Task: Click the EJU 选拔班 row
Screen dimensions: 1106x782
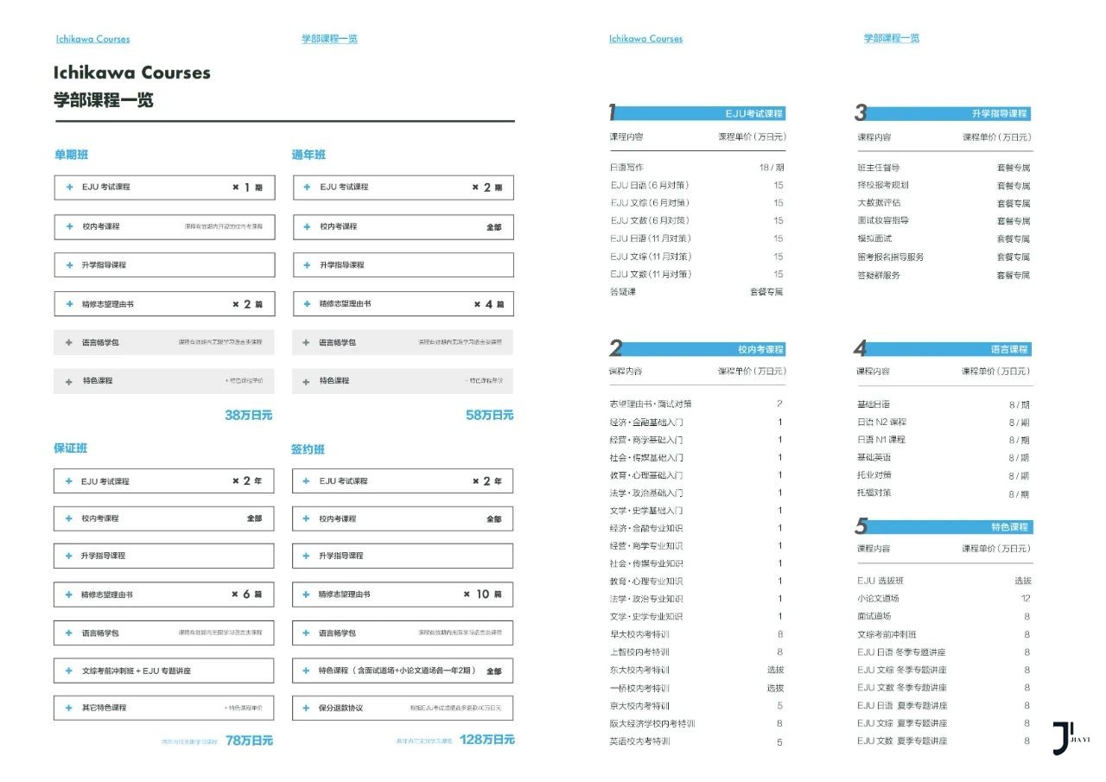Action: pos(944,581)
